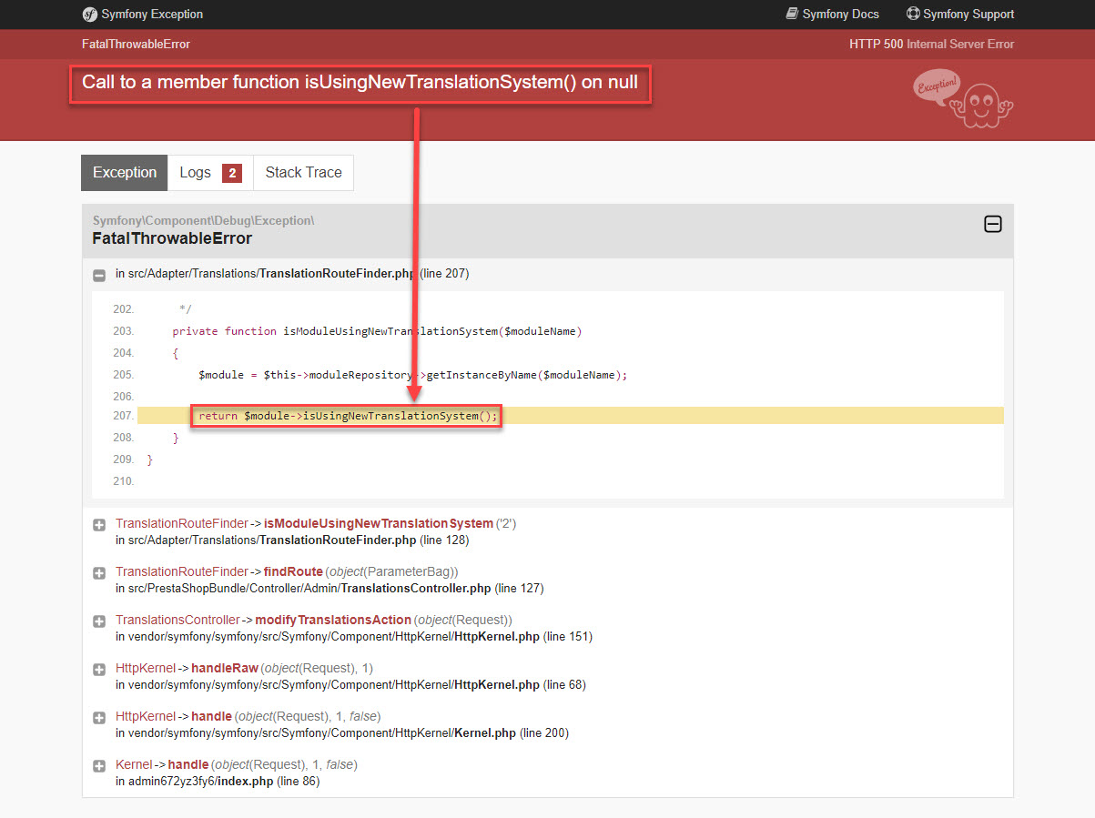This screenshot has width=1095, height=818.
Task: Select the Exception tab
Action: point(125,173)
